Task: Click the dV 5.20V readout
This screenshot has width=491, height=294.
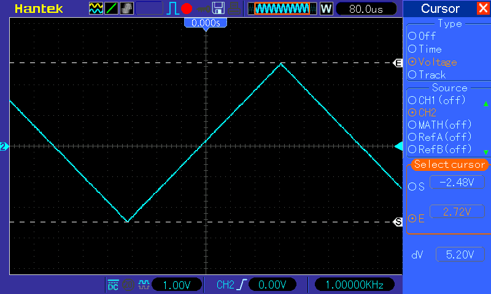Action: coord(460,255)
